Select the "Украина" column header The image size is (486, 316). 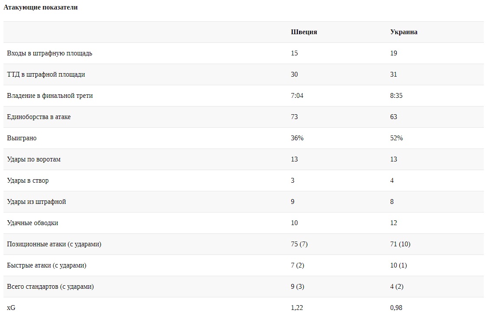404,32
